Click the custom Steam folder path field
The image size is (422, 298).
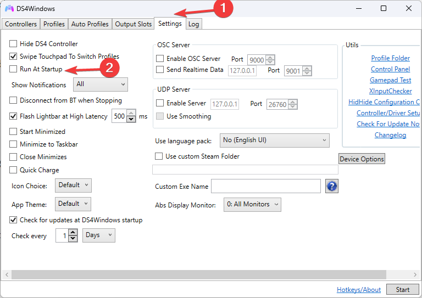click(x=245, y=170)
